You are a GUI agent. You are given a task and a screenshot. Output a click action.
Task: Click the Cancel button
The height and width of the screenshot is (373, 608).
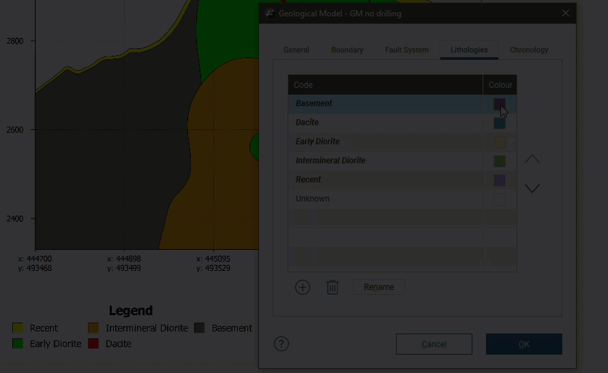pos(434,344)
